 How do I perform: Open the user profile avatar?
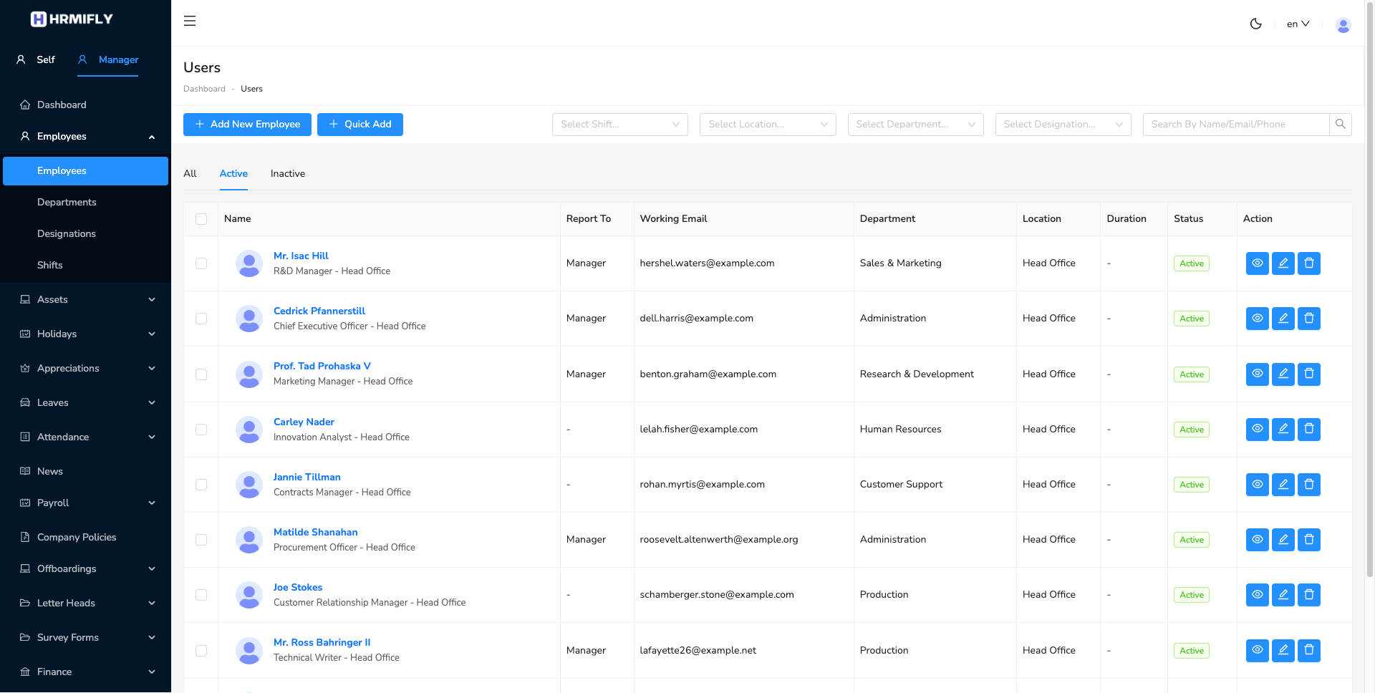click(1343, 24)
